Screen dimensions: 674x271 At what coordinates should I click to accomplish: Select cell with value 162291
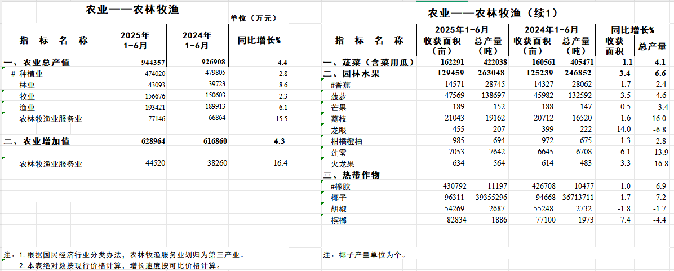pyautogui.click(x=453, y=63)
